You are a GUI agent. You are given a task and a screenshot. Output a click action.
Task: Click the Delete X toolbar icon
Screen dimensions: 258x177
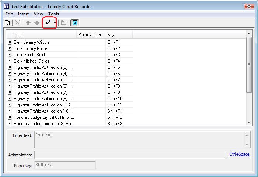pos(17,22)
